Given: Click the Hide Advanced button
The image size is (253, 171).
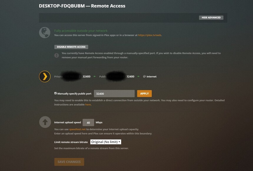Looking at the screenshot, I should click(211, 18).
